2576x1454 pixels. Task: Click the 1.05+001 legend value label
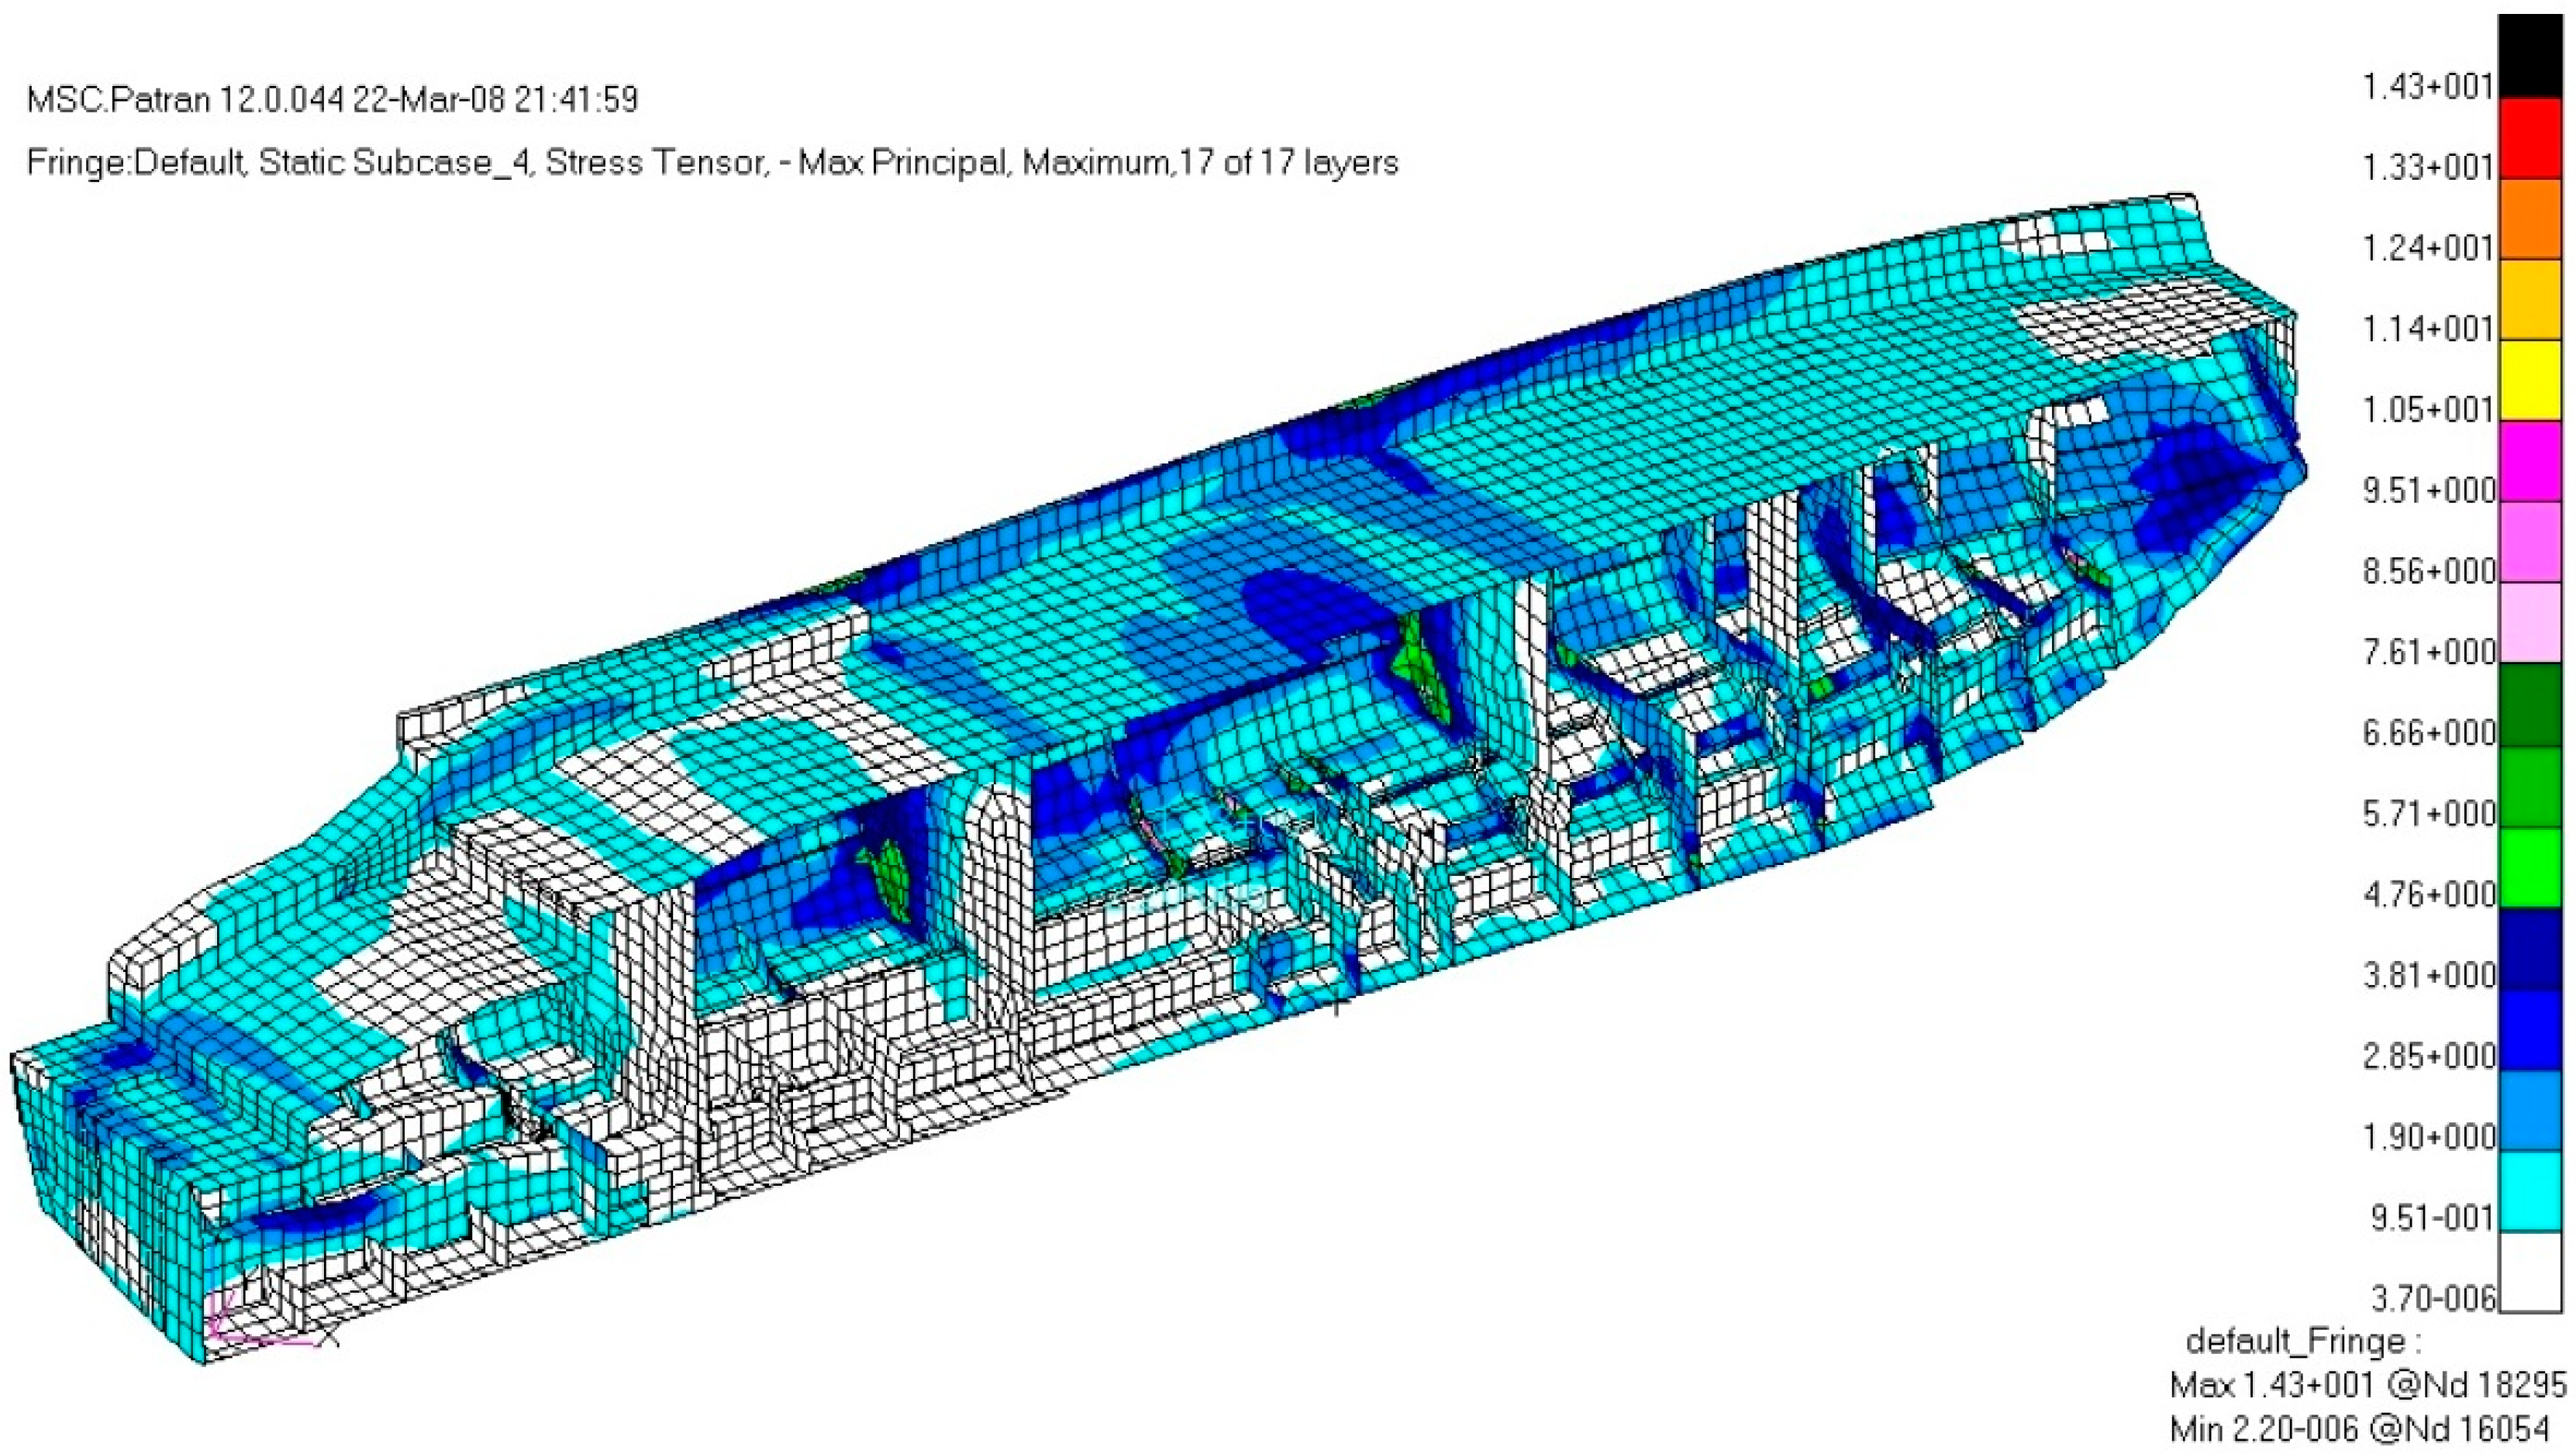(x=2428, y=410)
